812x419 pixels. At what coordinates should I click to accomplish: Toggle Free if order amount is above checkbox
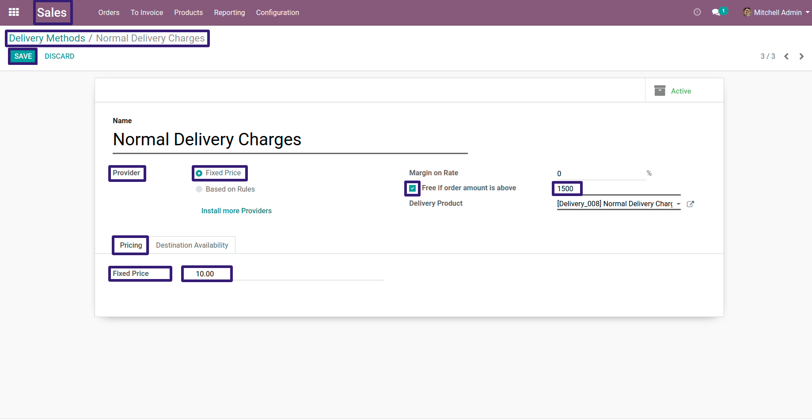pos(412,189)
